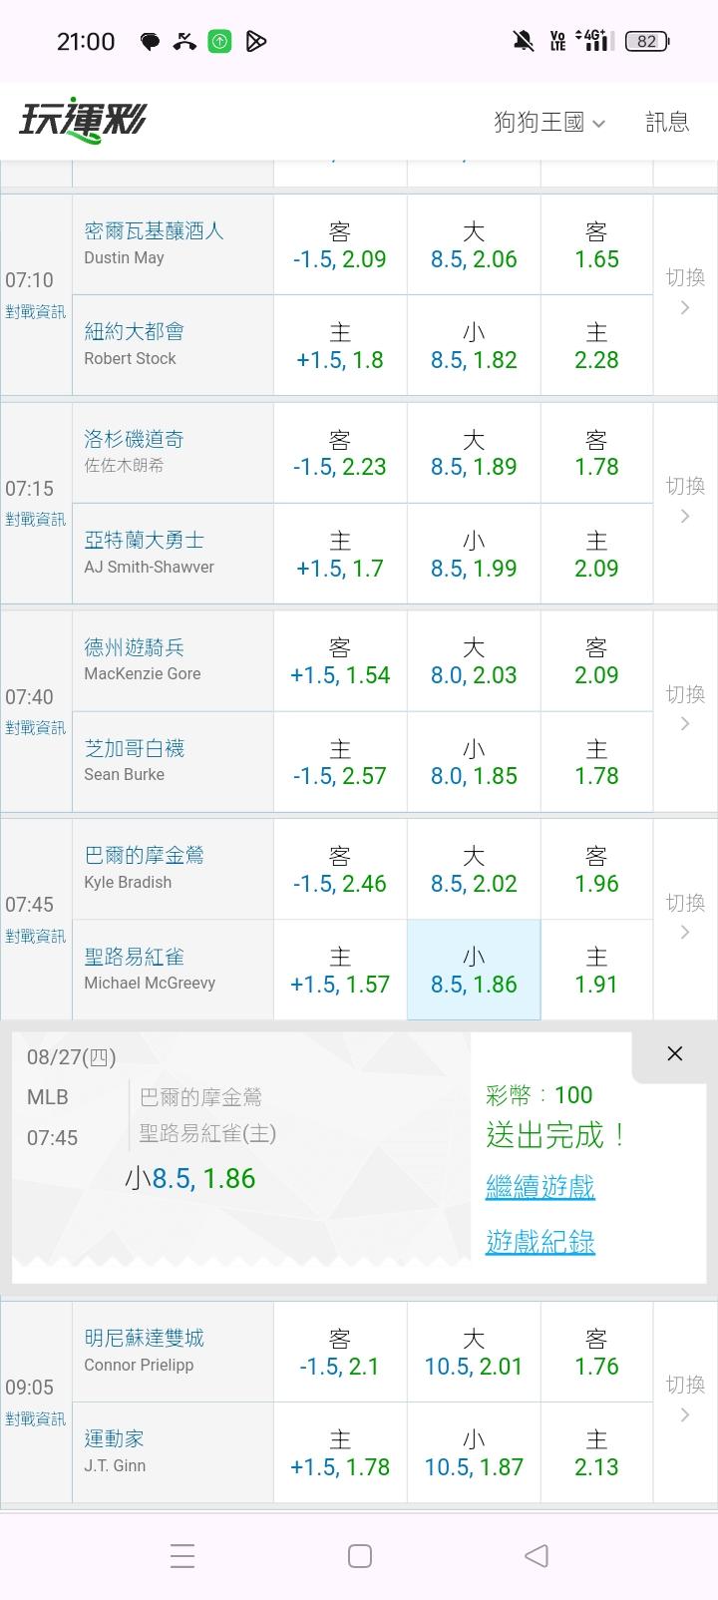The width and height of the screenshot is (718, 1600).
Task: Pick Dodgers spread 客 -1.5, 2.23
Action: pyautogui.click(x=340, y=453)
